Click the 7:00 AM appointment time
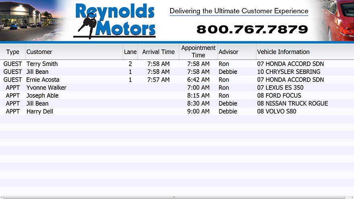The height and width of the screenshot is (199, 354). [198, 88]
